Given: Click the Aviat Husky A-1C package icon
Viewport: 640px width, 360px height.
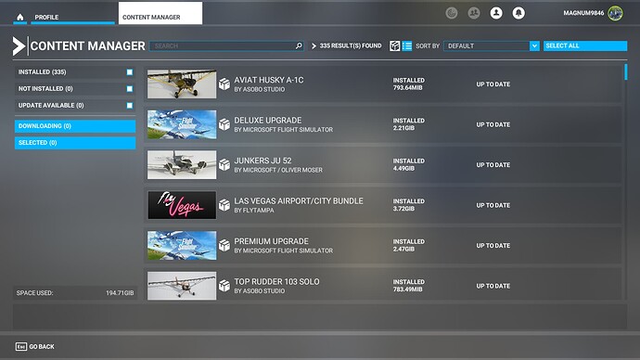Looking at the screenshot, I should click(224, 84).
